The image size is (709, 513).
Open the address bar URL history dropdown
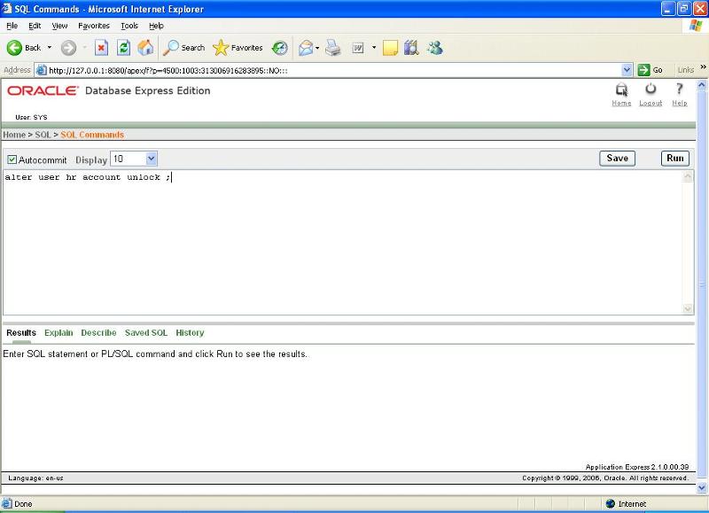tap(627, 70)
